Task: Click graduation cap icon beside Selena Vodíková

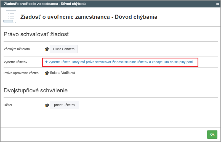Action: pos(47,73)
